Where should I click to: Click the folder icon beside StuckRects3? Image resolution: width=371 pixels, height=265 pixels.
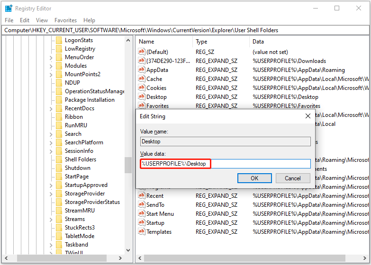[x=59, y=228]
